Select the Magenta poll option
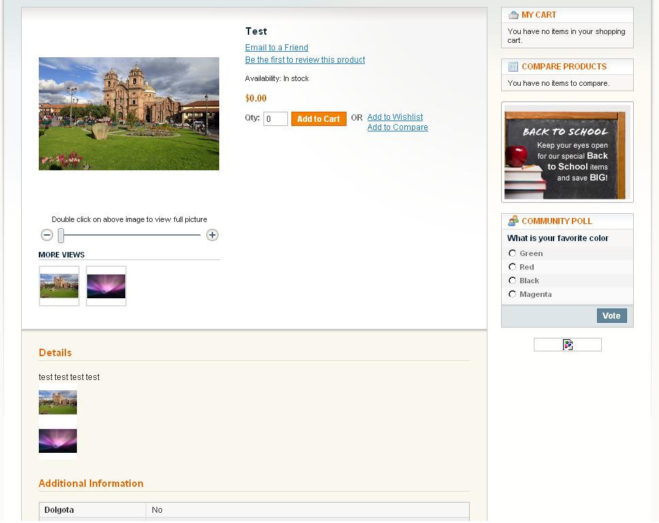This screenshot has width=659, height=523. pos(513,294)
